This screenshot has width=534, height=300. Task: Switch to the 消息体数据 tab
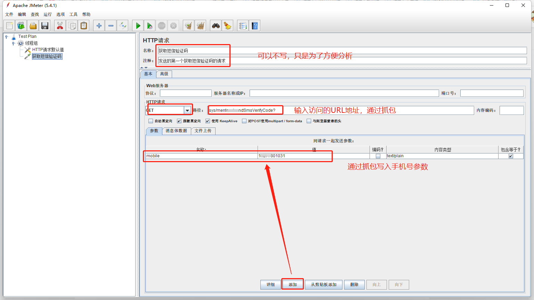[176, 131]
